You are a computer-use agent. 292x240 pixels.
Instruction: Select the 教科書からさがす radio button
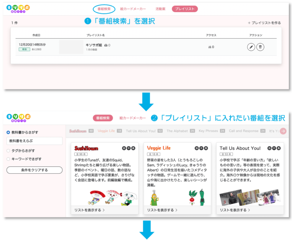coord(8,132)
